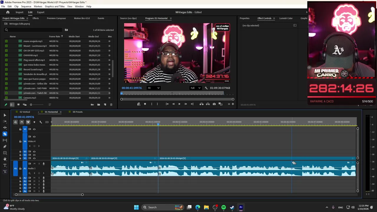377x212 pixels.
Task: Select the Pen tool in tools panel
Action: point(5,146)
